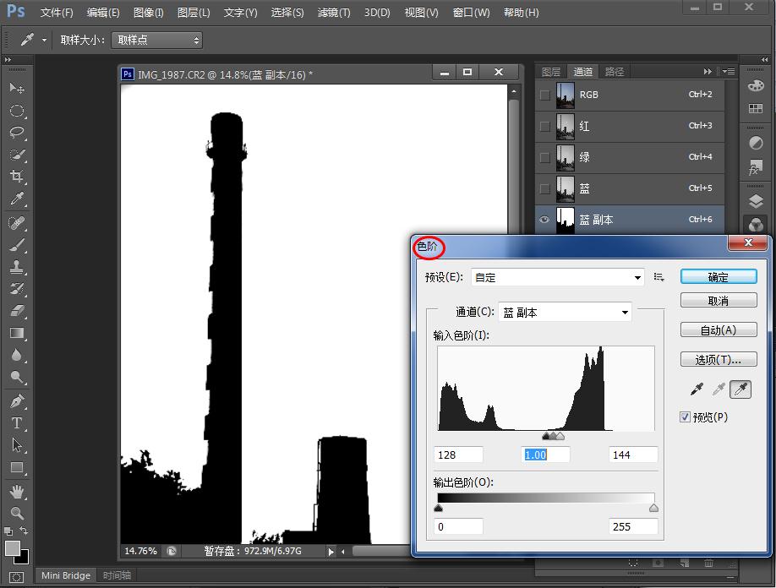
Task: Pick the white point eyedropper in Levels
Action: (740, 389)
